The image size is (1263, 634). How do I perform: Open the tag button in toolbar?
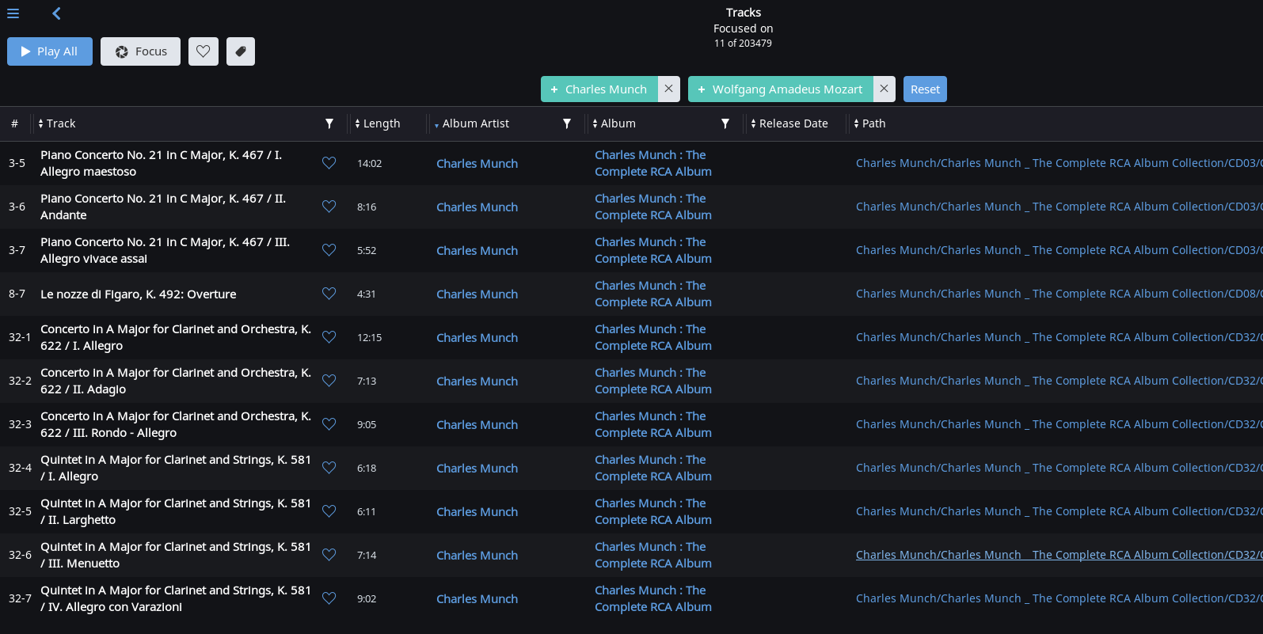[241, 51]
